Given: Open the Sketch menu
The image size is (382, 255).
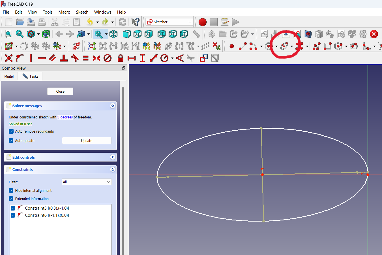Looking at the screenshot, I should pyautogui.click(x=82, y=12).
